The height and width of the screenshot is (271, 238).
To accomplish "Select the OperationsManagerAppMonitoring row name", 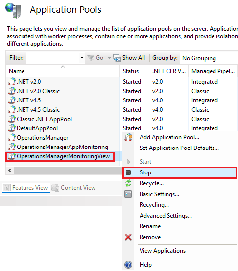I will point(62,147).
